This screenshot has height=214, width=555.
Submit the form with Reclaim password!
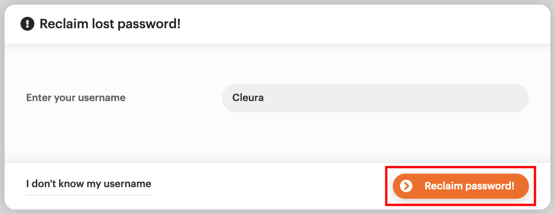[x=460, y=186]
